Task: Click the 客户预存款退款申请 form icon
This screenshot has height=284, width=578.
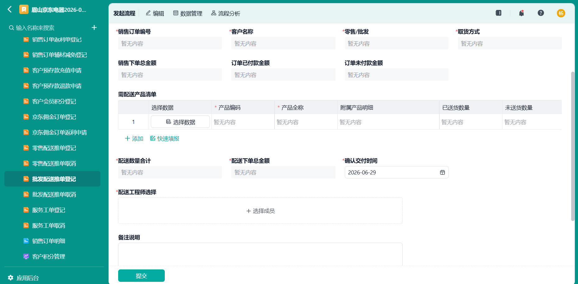Action: (x=26, y=86)
